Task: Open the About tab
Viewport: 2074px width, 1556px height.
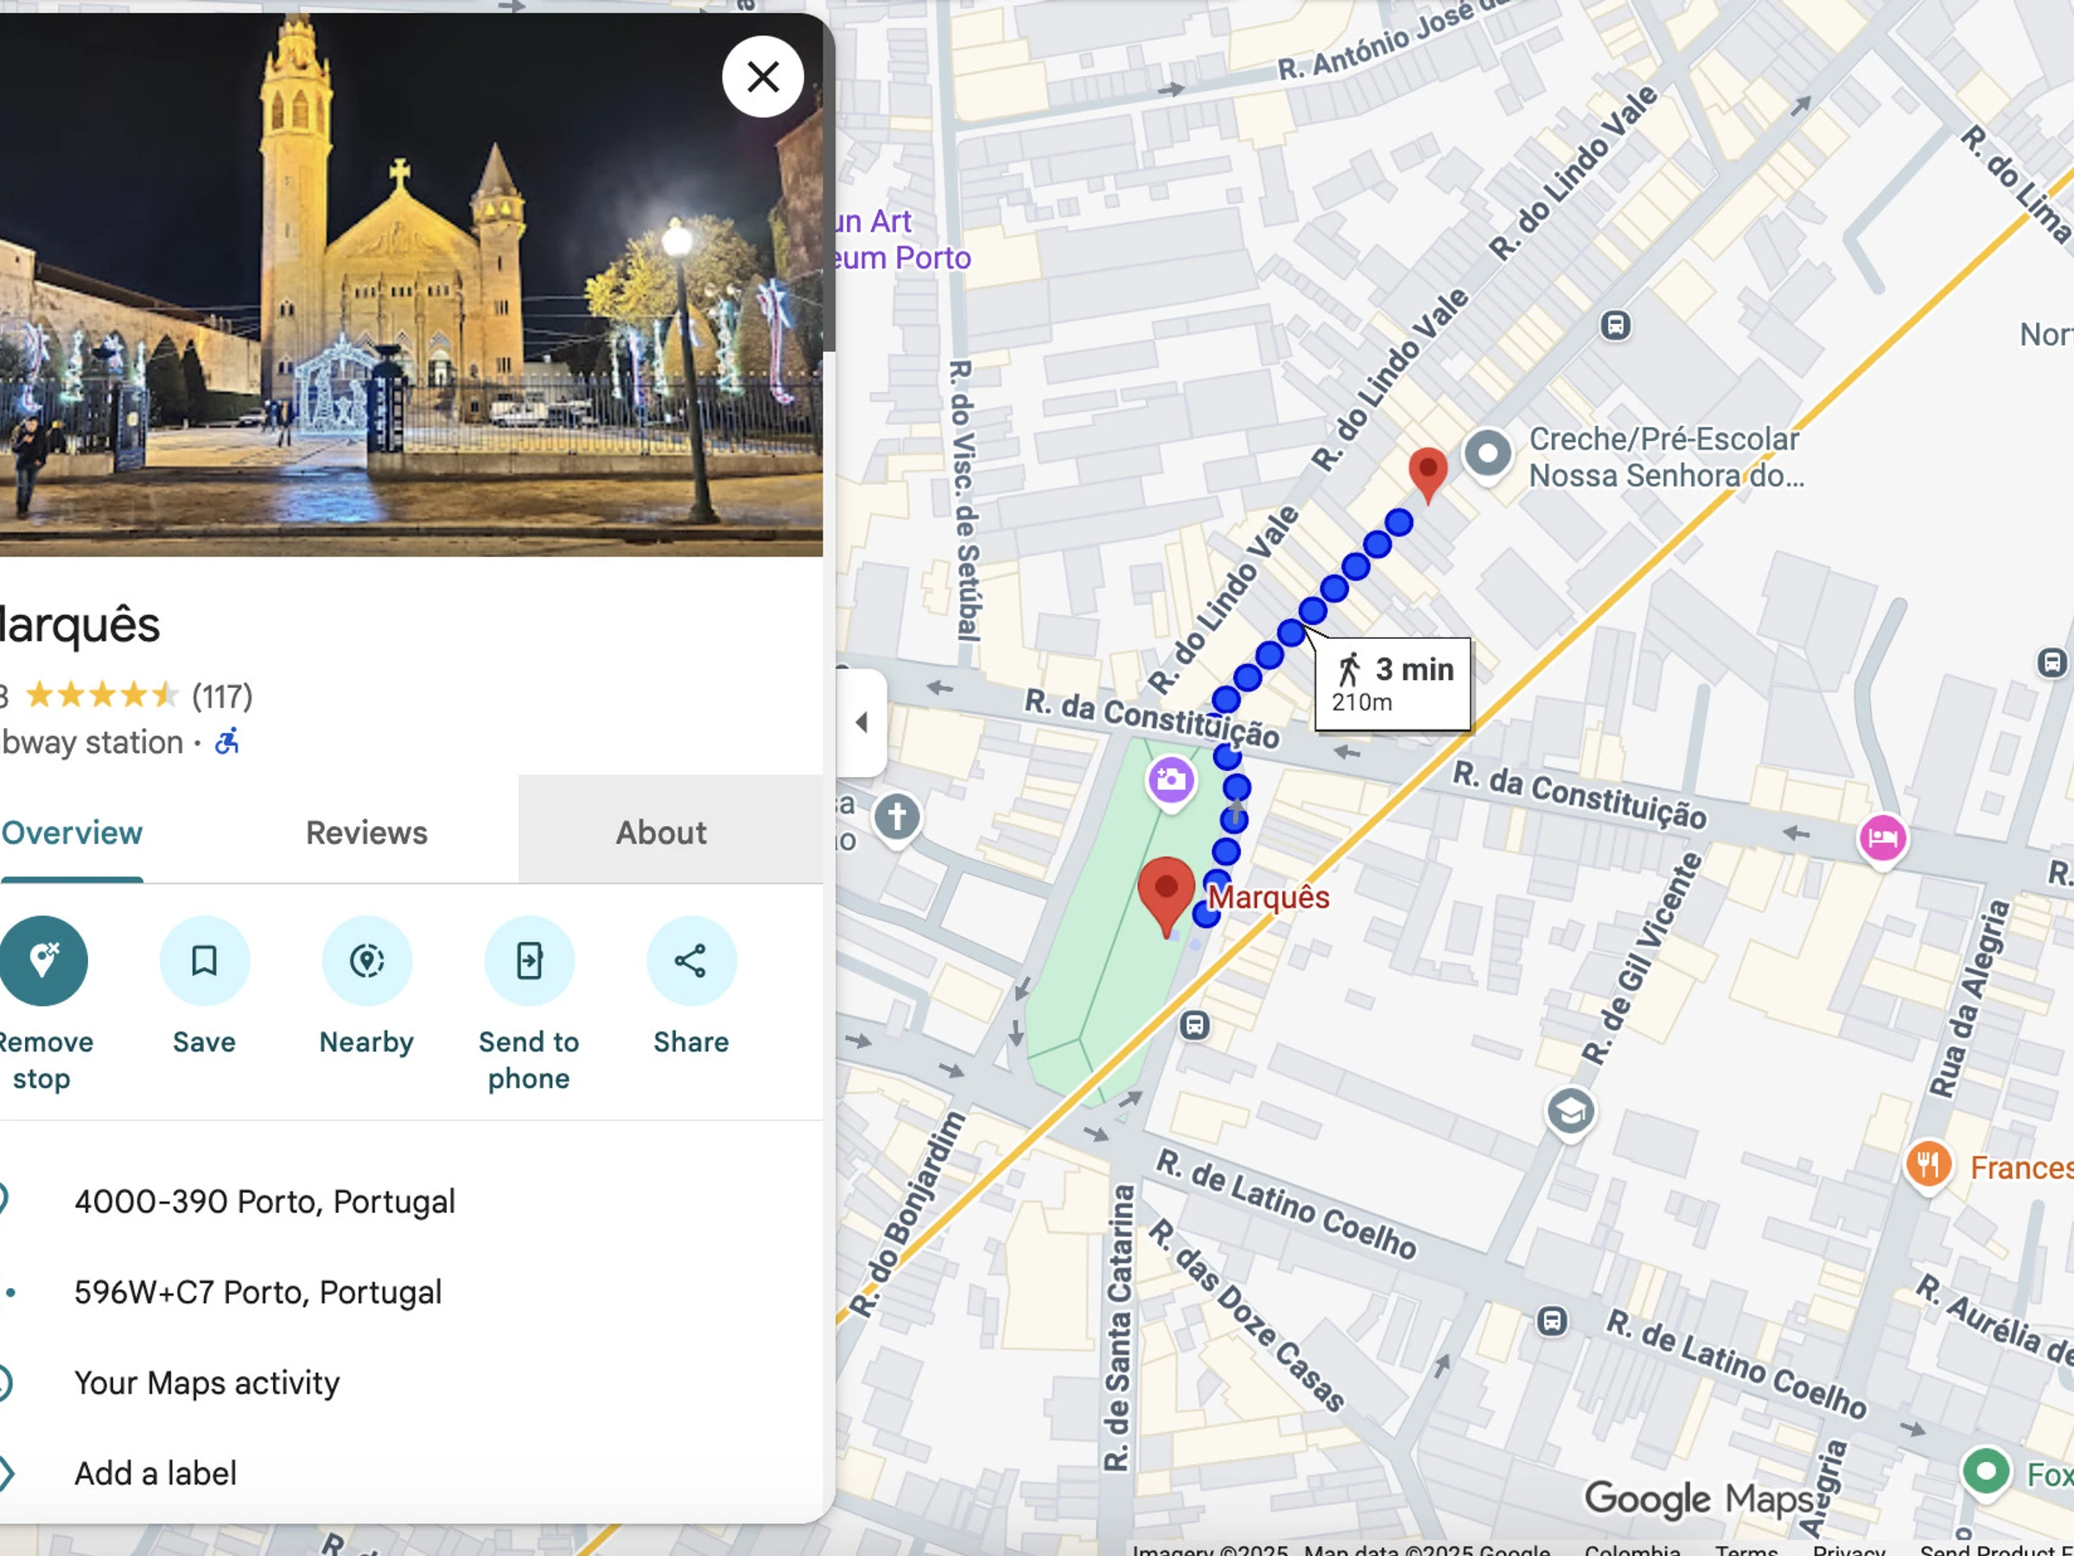Action: click(x=661, y=832)
